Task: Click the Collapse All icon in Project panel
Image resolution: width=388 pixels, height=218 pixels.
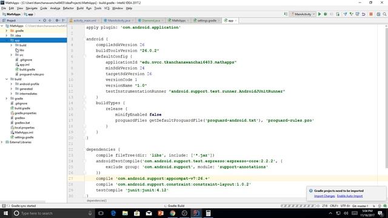Action: point(50,20)
